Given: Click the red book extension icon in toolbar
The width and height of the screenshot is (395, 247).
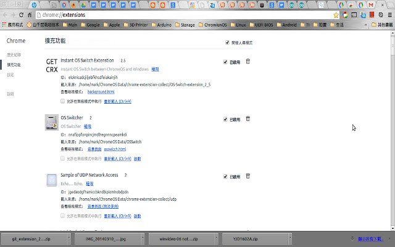Looking at the screenshot, I should click(x=372, y=15).
